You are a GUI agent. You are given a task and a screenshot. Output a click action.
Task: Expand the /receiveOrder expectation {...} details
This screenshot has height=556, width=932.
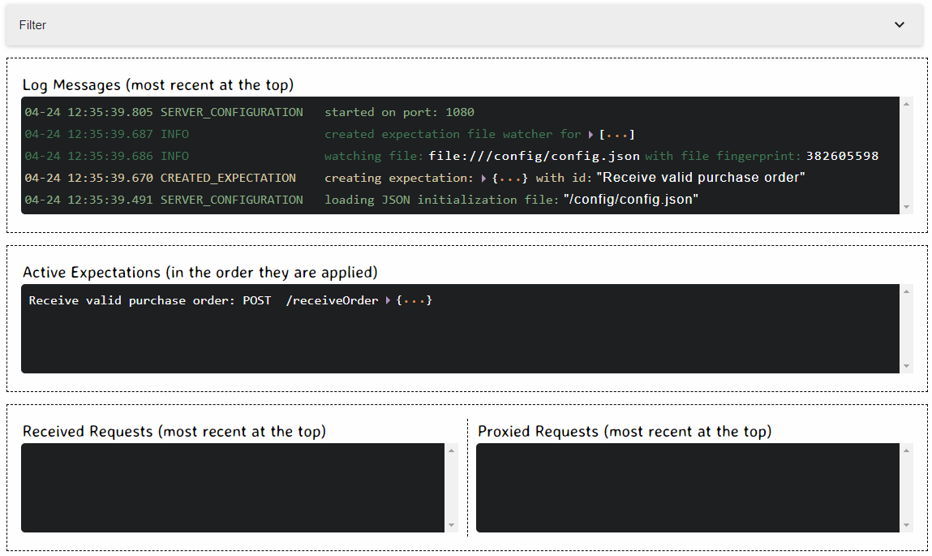409,300
